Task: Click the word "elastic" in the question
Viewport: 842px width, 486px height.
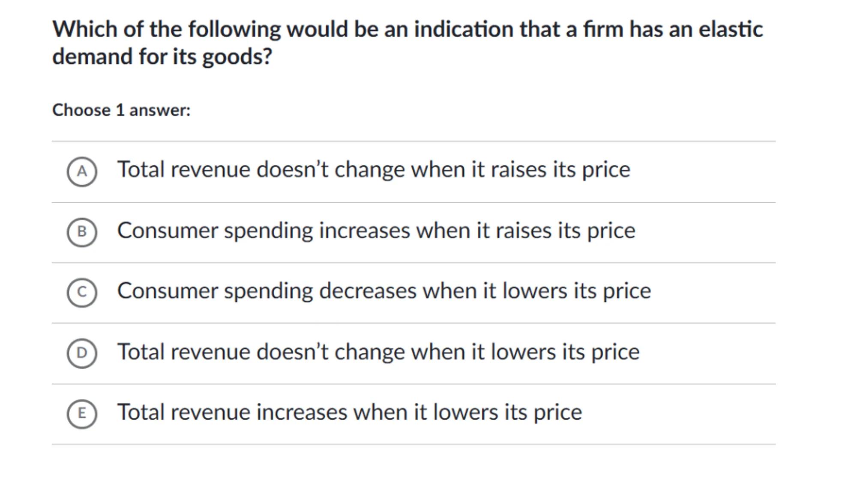Action: [x=731, y=30]
